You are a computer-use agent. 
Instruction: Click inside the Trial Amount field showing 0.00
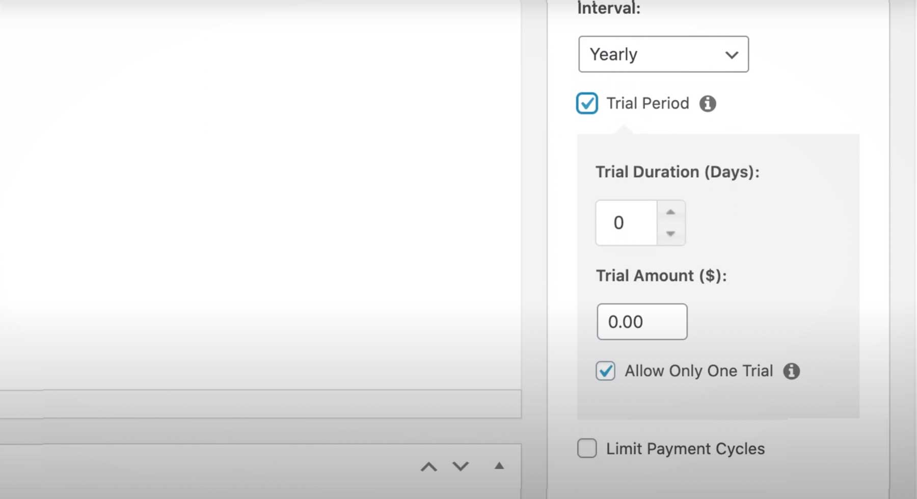point(641,321)
